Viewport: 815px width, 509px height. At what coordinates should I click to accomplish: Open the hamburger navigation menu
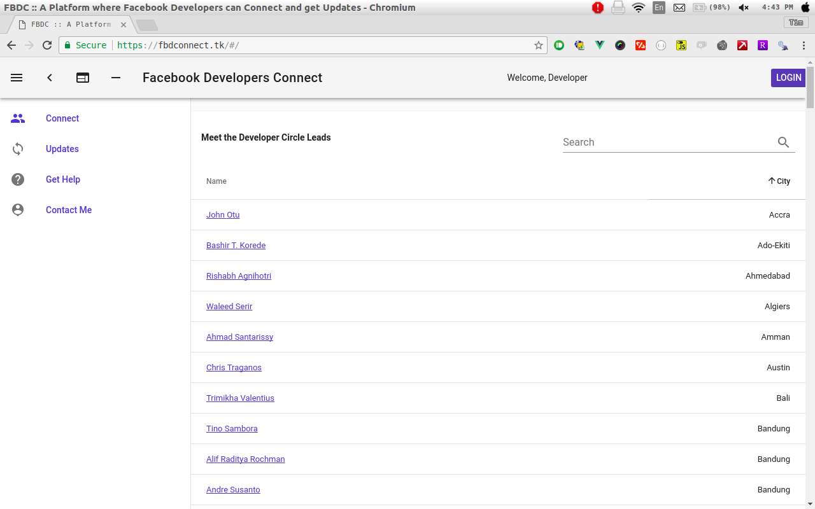tap(17, 78)
